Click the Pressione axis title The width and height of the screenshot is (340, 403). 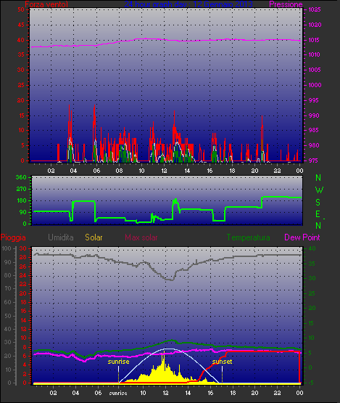[286, 4]
